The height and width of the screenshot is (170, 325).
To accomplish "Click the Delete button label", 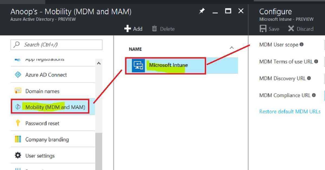I will click(167, 29).
